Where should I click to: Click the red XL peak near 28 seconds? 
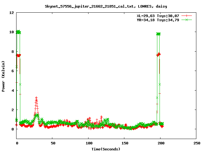(36, 98)
